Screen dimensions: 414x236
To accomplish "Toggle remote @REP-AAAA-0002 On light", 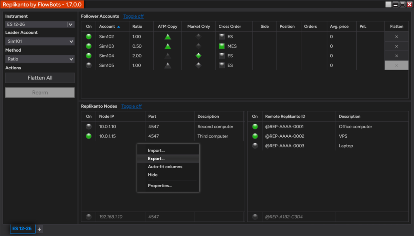I will (x=255, y=136).
